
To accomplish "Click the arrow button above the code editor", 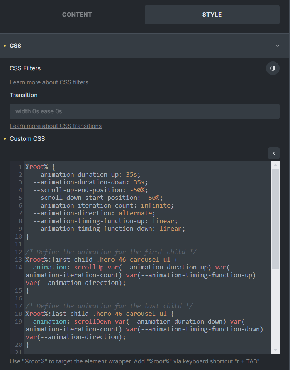I will (273, 153).
